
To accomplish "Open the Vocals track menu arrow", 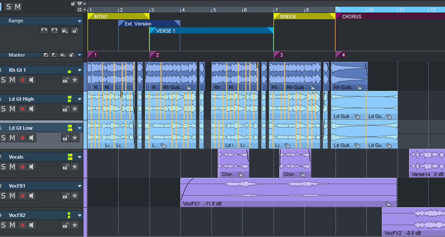I will (x=79, y=157).
